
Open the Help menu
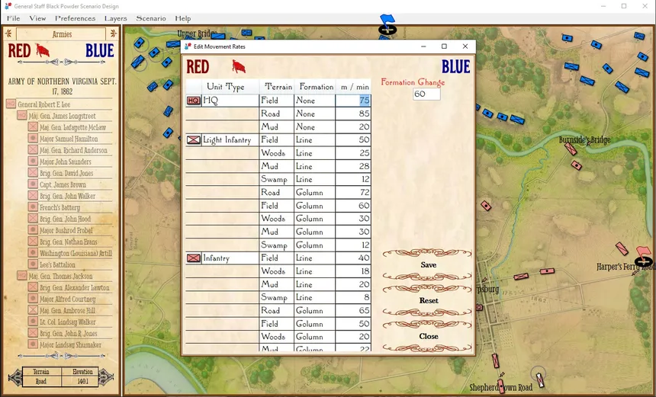click(x=183, y=18)
